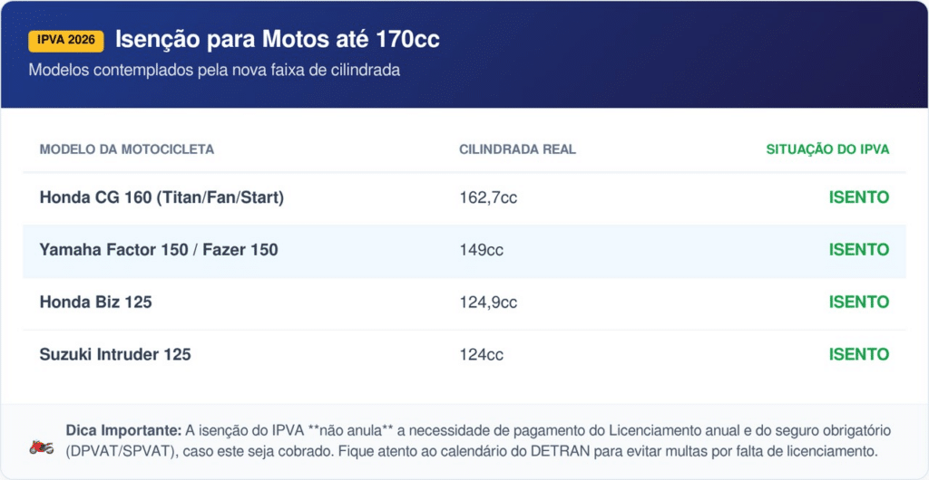The height and width of the screenshot is (480, 929).
Task: Select the Yamaha Factor 150 / Fazer 150 model
Action: click(x=159, y=250)
